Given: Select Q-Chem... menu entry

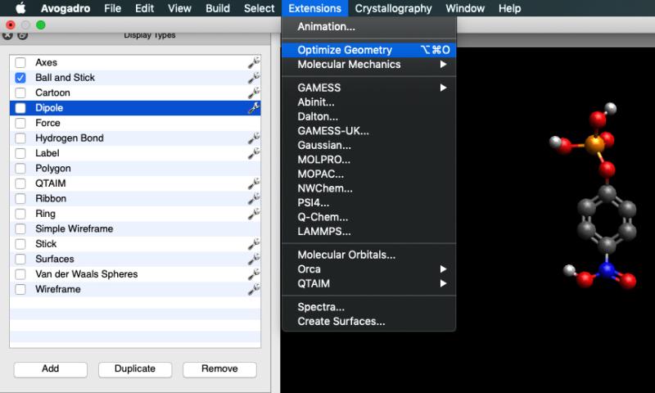Looking at the screenshot, I should tap(369, 217).
